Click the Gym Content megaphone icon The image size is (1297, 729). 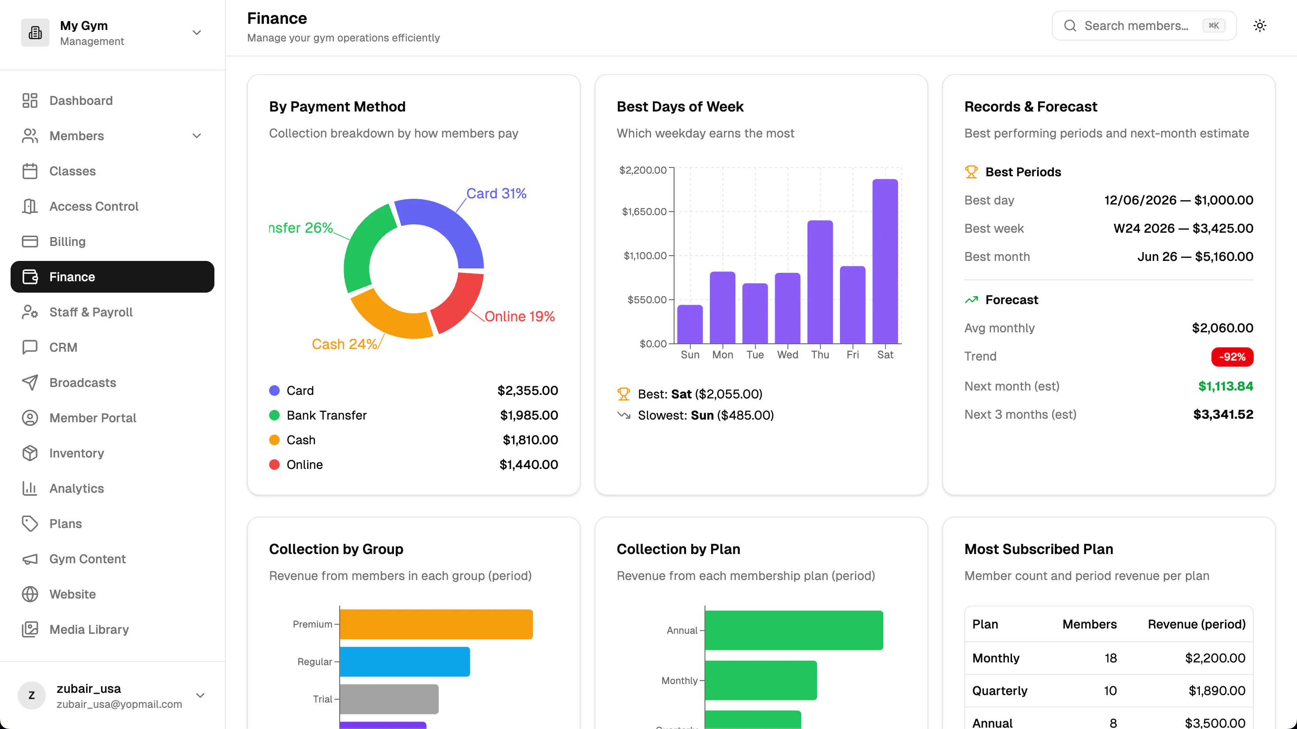point(30,558)
